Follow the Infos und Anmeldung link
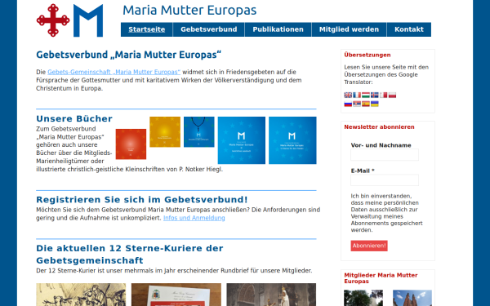Screen dimensions: 490x306 (x=194, y=218)
